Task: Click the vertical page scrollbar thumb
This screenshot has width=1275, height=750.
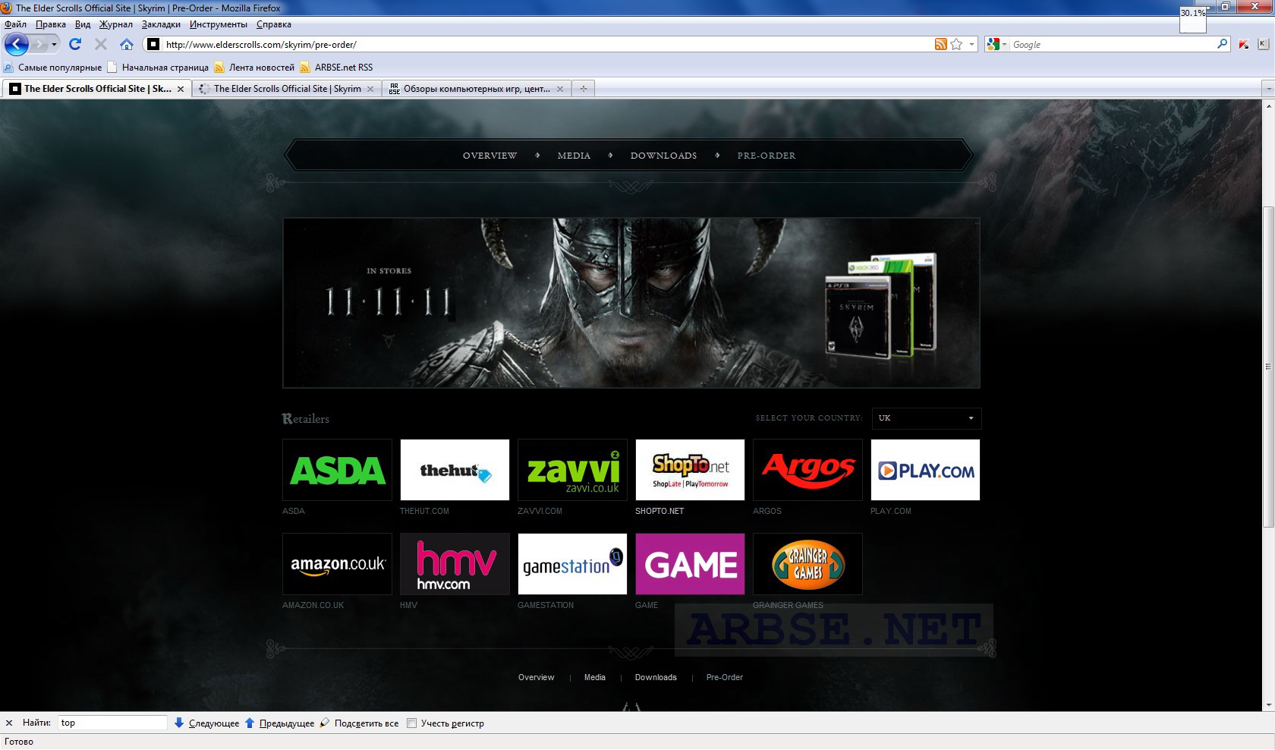Action: point(1267,367)
